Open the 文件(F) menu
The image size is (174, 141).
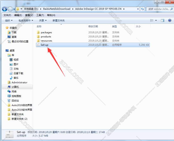pyautogui.click(x=7, y=15)
